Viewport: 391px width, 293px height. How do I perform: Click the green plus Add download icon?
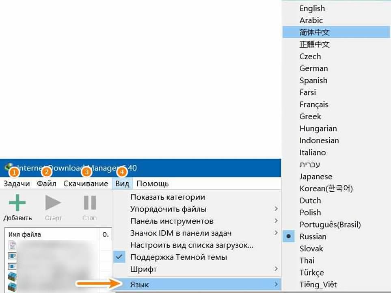click(17, 203)
